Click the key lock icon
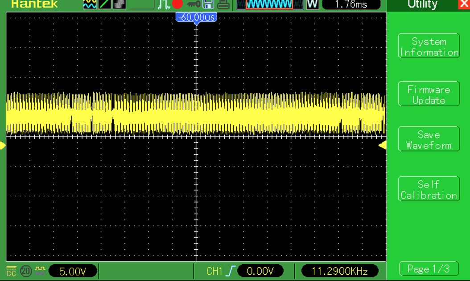Screen dimensions: 470x281 (193, 4)
